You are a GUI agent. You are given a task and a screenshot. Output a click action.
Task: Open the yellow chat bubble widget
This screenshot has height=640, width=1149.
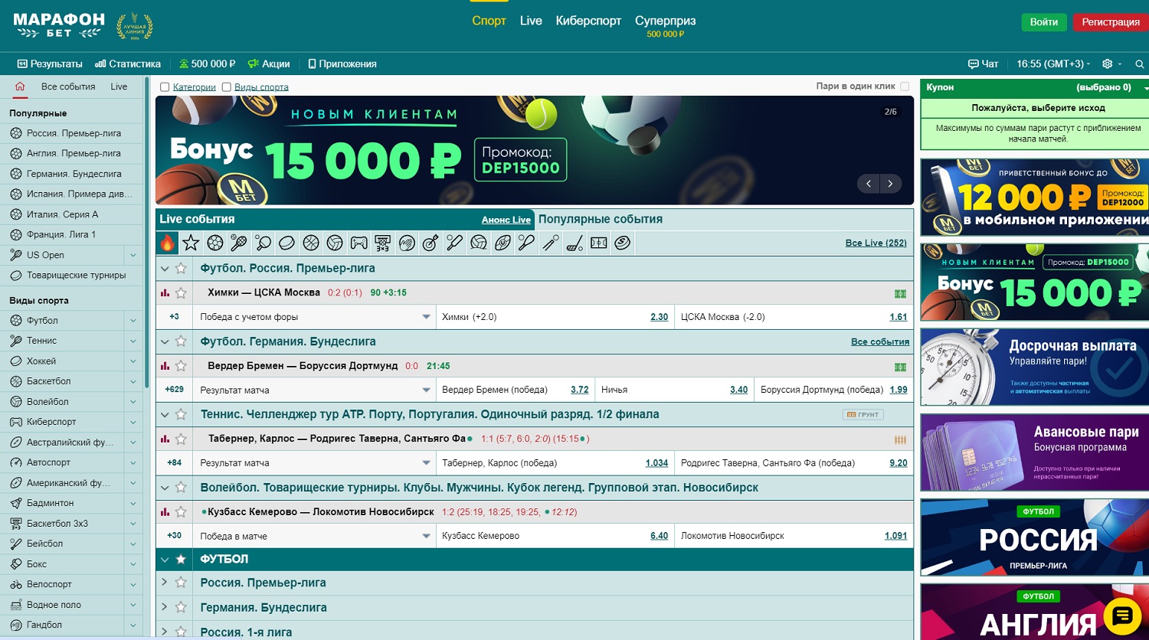point(1122,615)
